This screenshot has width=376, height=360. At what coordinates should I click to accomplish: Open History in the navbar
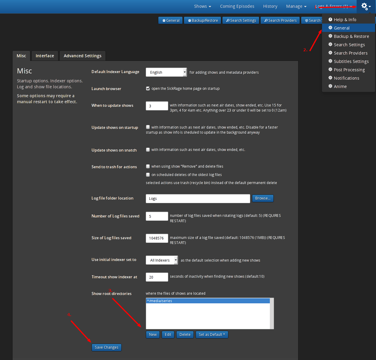(x=270, y=6)
